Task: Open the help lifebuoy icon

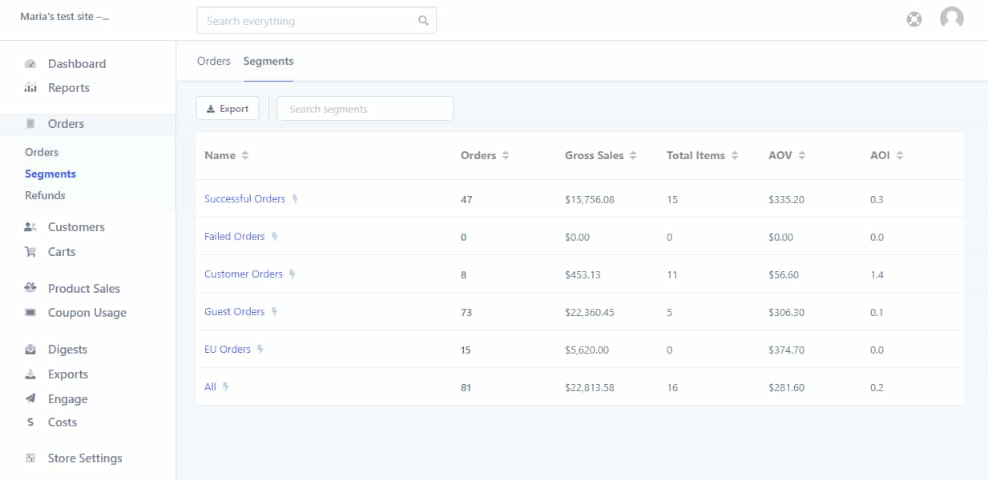Action: pyautogui.click(x=914, y=19)
